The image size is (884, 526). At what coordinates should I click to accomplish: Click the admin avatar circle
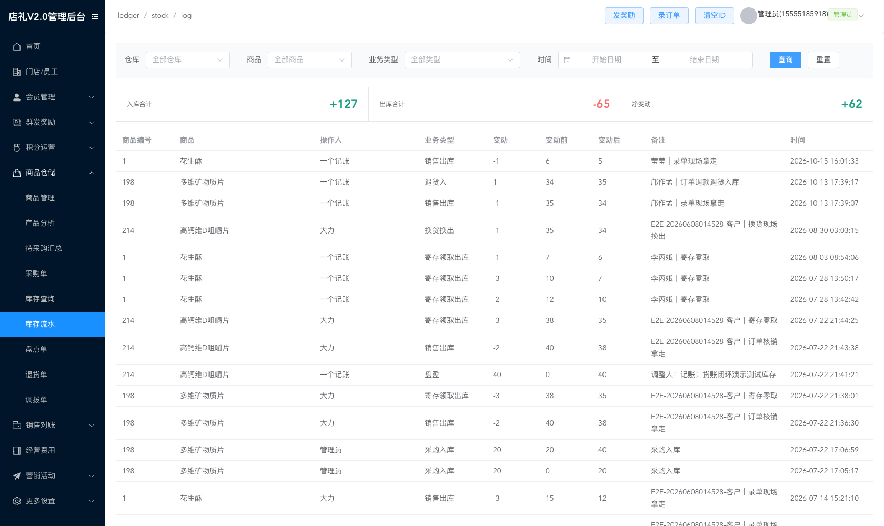pos(748,16)
